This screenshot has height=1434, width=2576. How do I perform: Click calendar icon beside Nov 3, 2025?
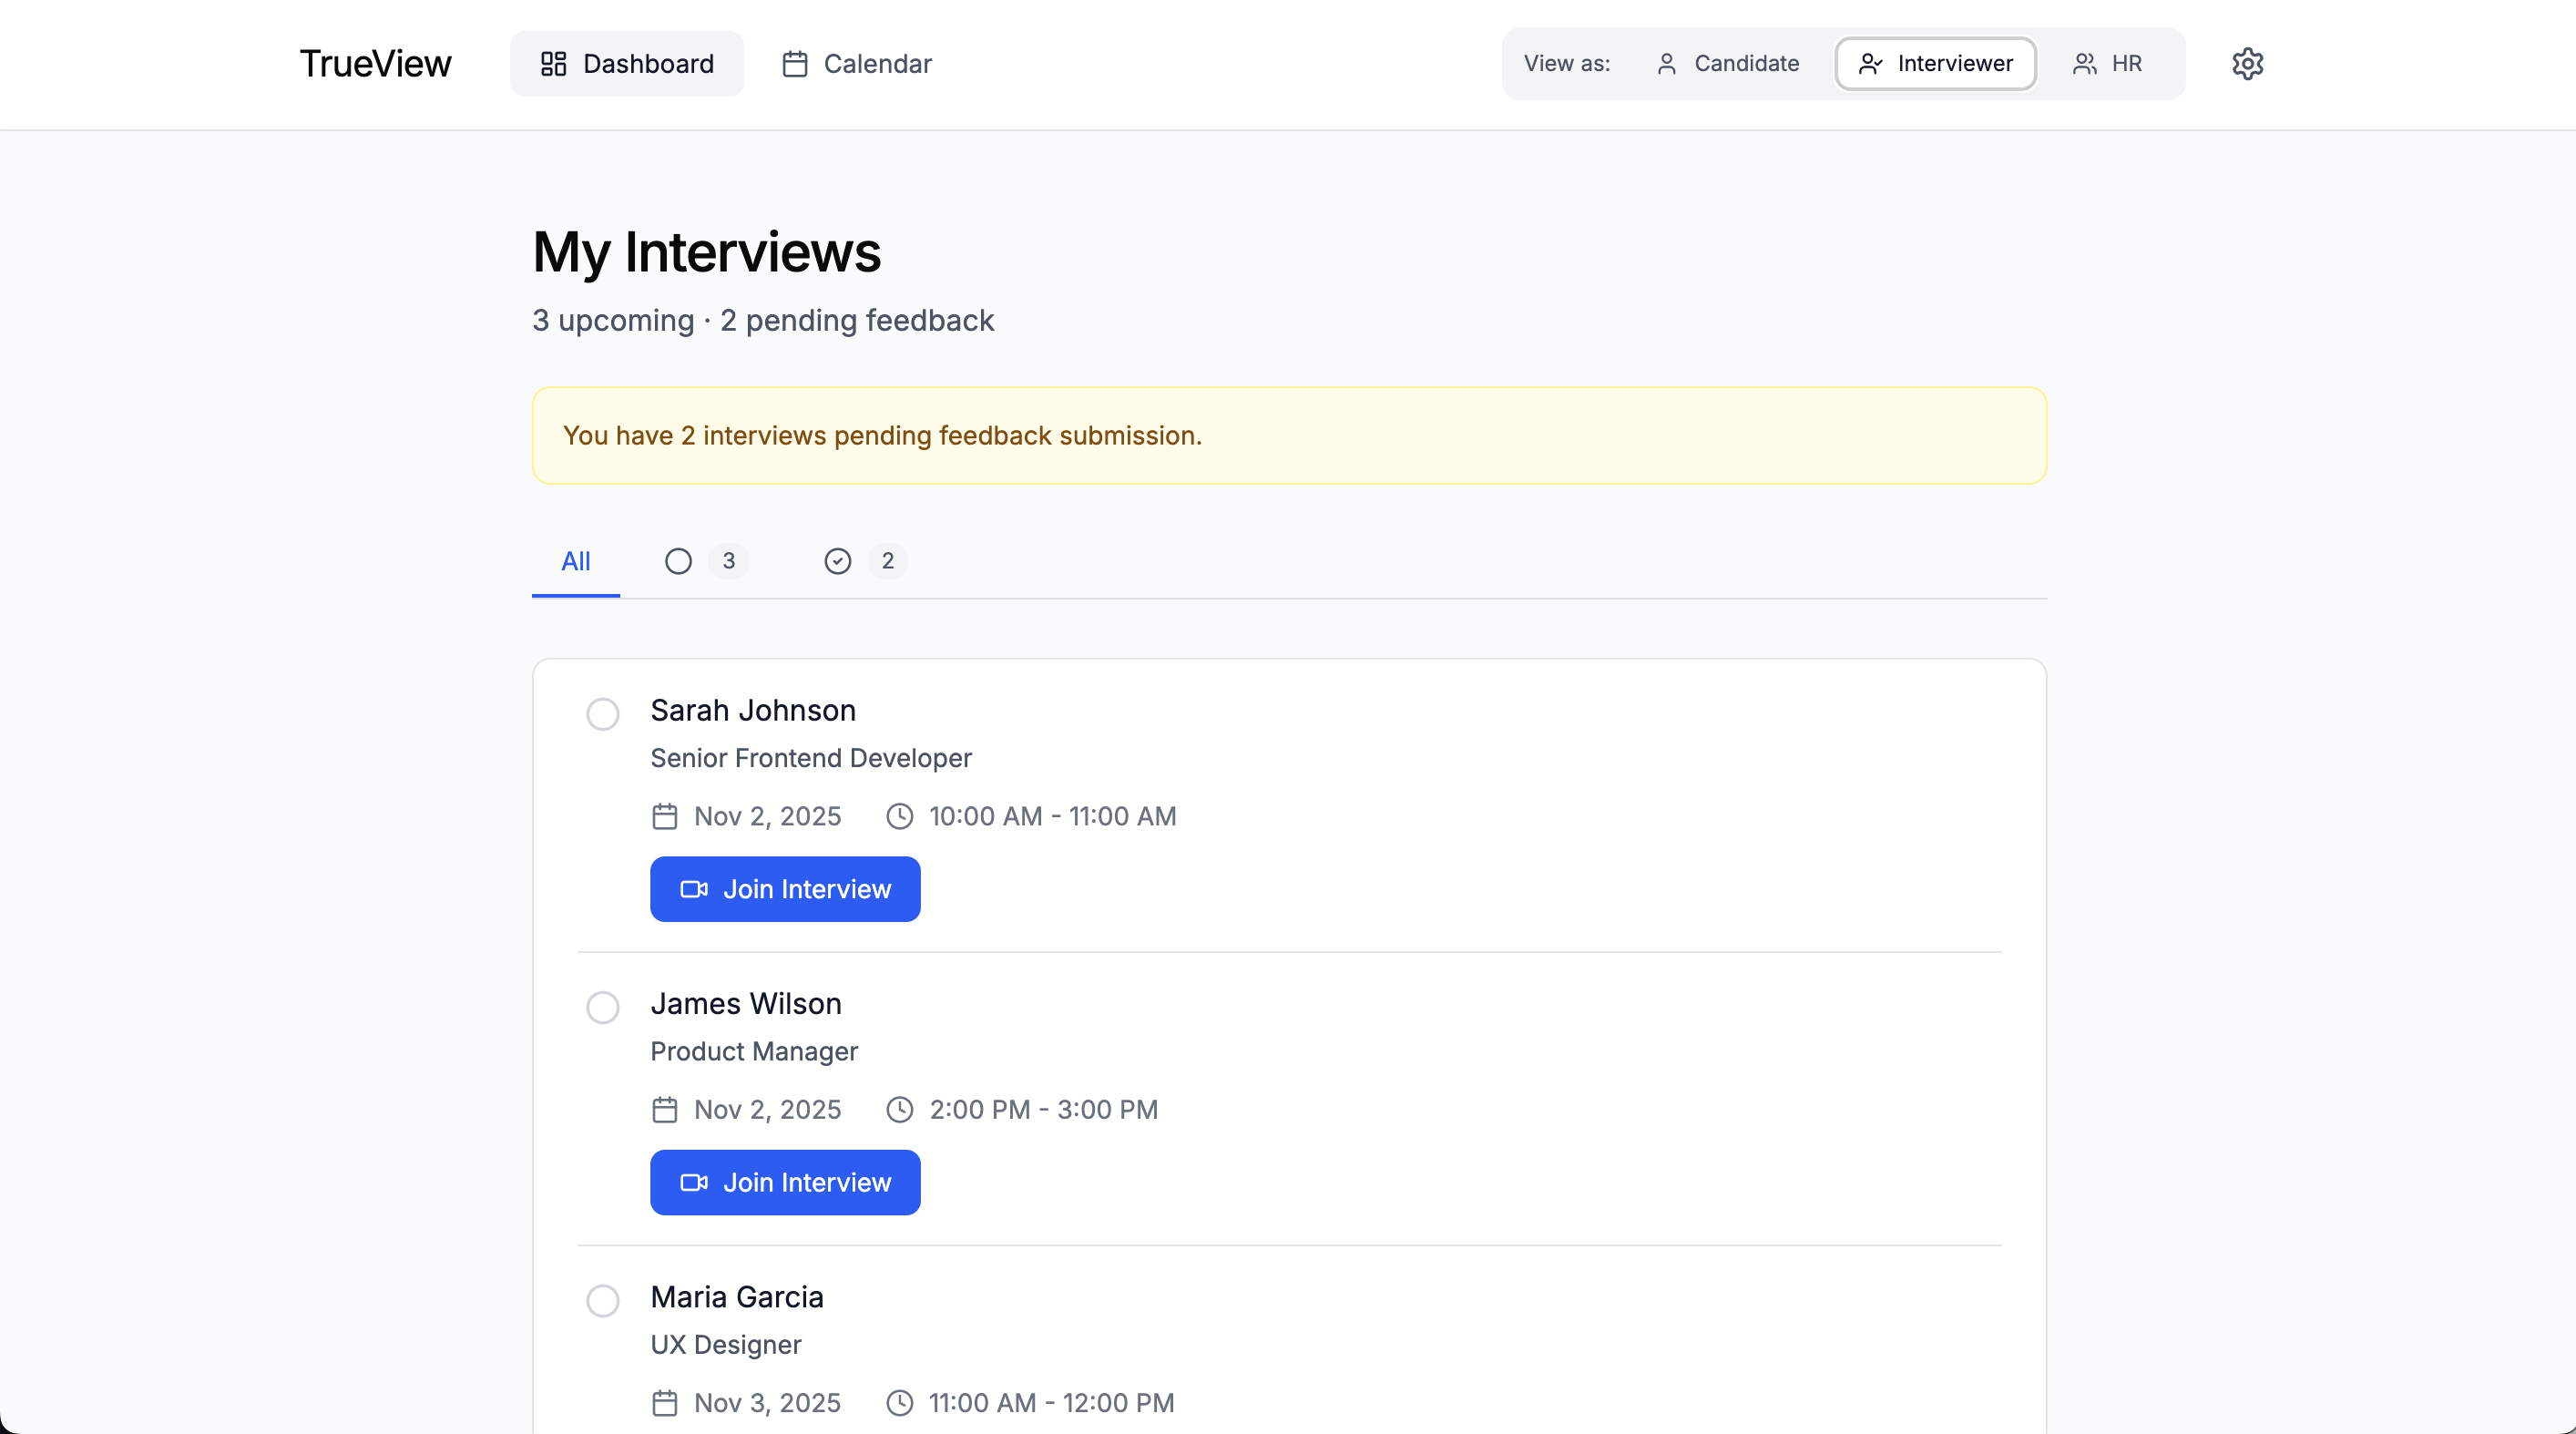coord(664,1403)
